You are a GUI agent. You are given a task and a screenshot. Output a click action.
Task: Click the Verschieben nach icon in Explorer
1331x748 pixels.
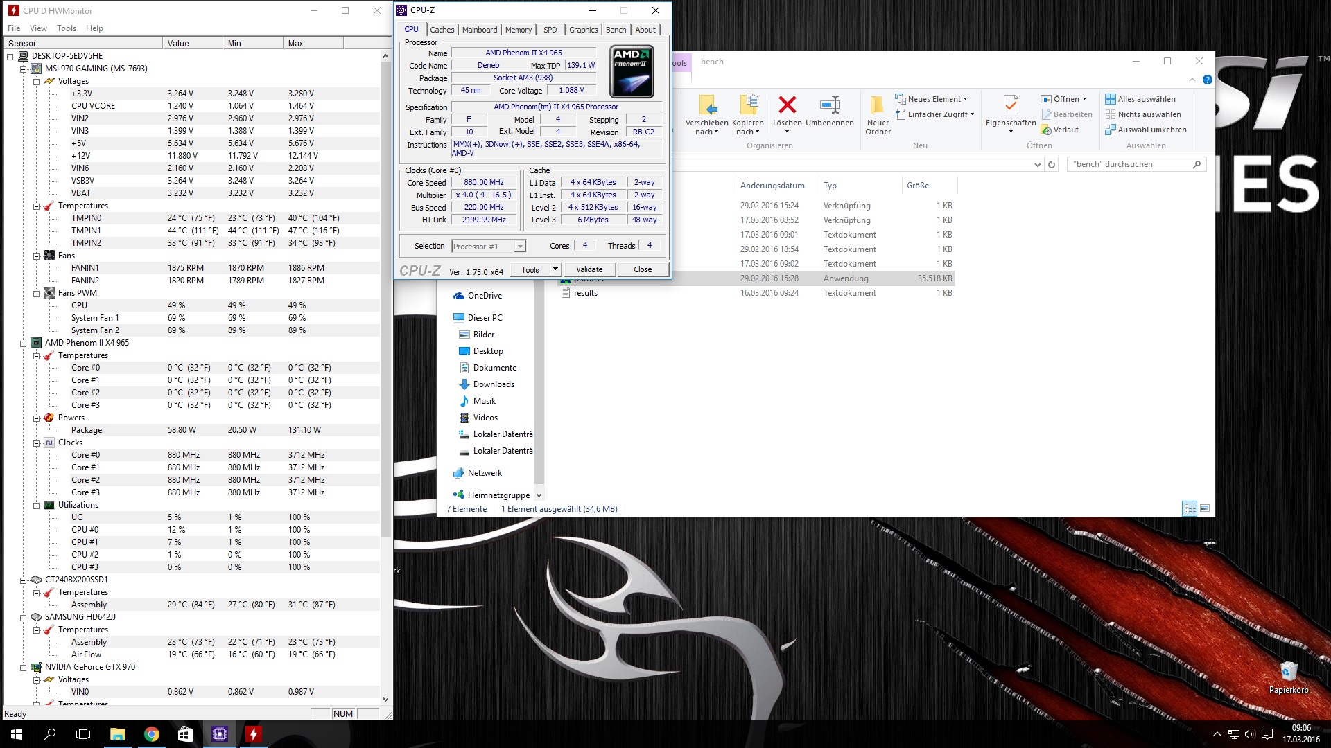click(707, 105)
